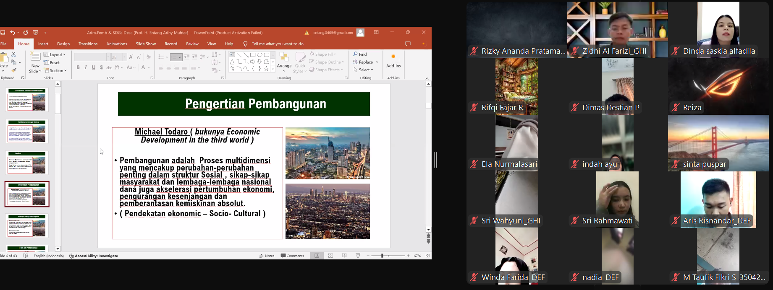Click the Undo arrow icon
The image size is (773, 290).
(13, 33)
